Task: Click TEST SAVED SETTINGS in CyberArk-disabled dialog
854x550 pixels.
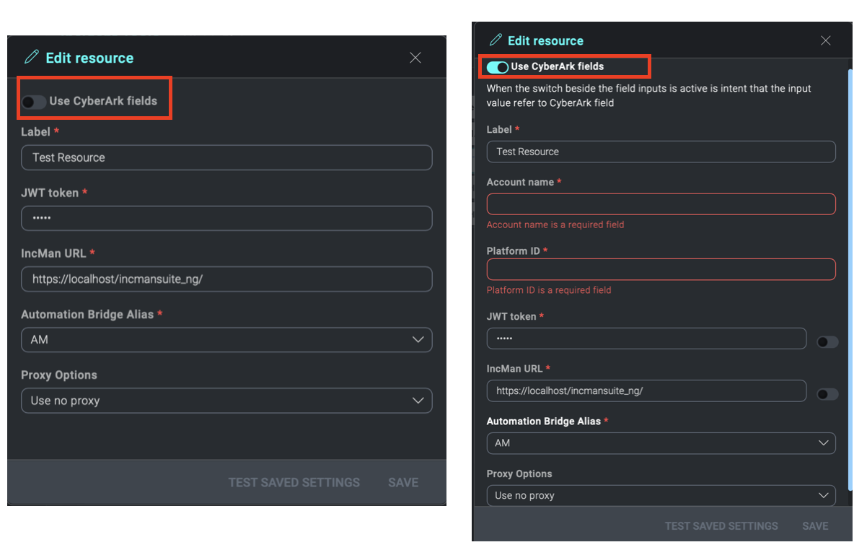Action: [294, 482]
